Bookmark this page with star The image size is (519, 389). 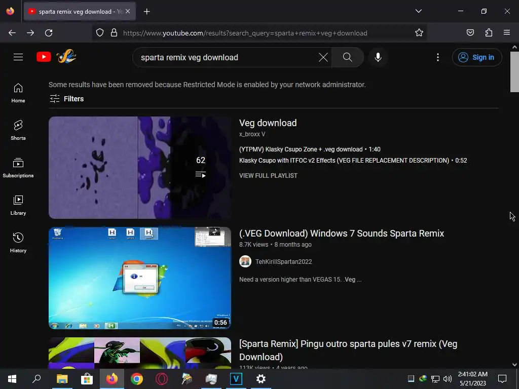coord(419,33)
